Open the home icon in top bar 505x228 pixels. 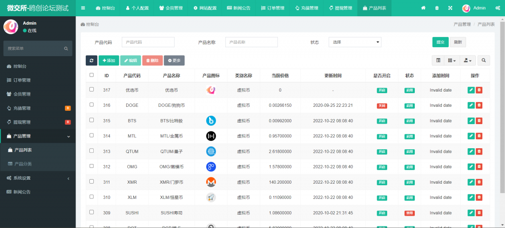click(423, 8)
